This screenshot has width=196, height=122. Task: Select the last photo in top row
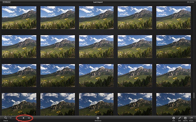point(173,18)
